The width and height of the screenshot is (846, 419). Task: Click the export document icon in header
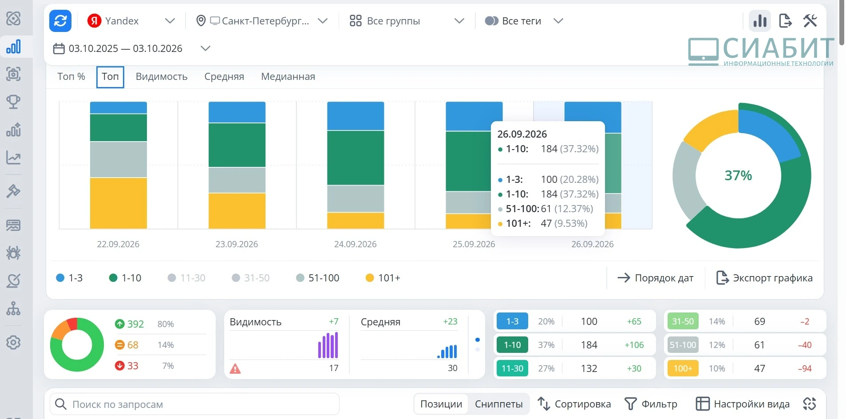coord(785,21)
